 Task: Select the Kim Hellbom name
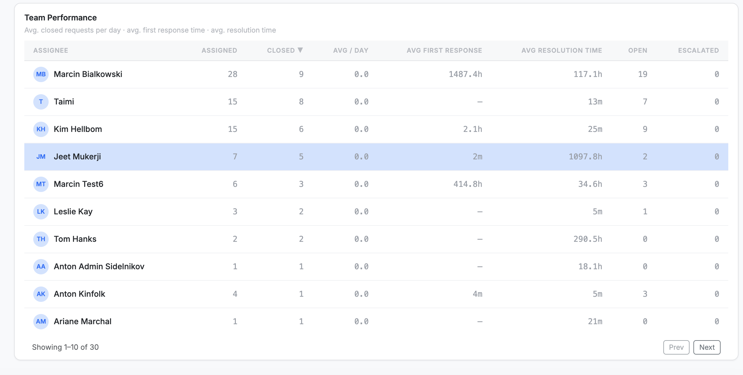coord(78,129)
